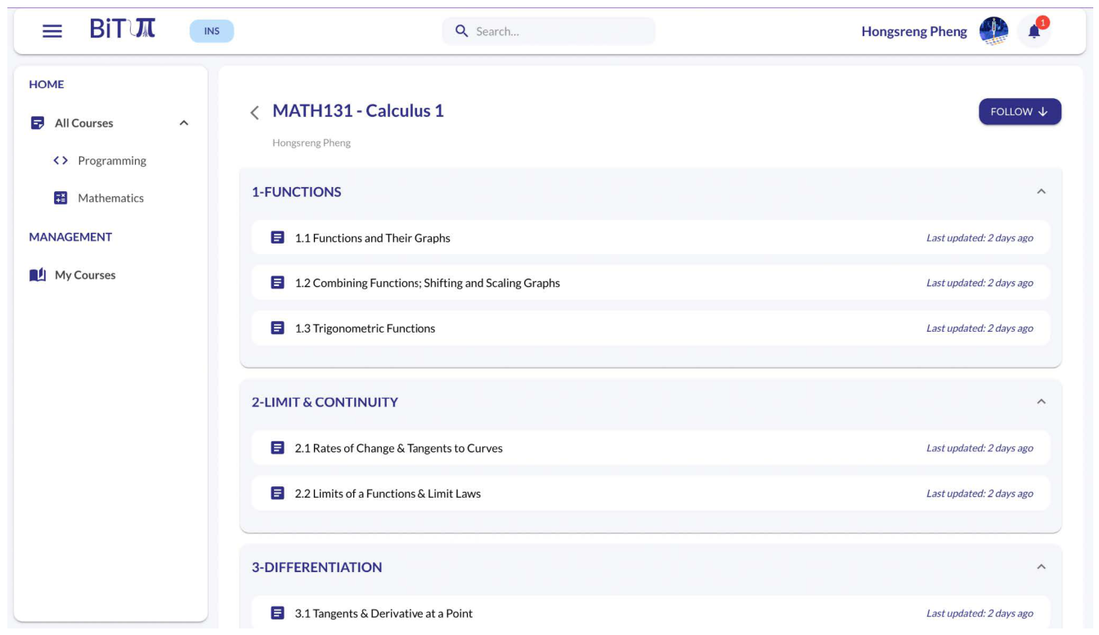Click the 1-FUNCTIONS section header
The width and height of the screenshot is (1099, 635).
297,192
